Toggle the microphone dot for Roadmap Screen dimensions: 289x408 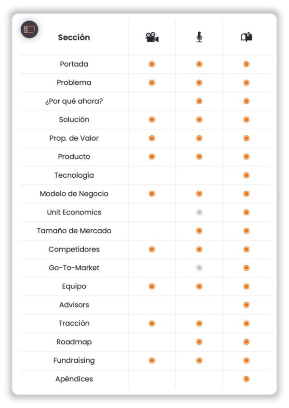[199, 342]
